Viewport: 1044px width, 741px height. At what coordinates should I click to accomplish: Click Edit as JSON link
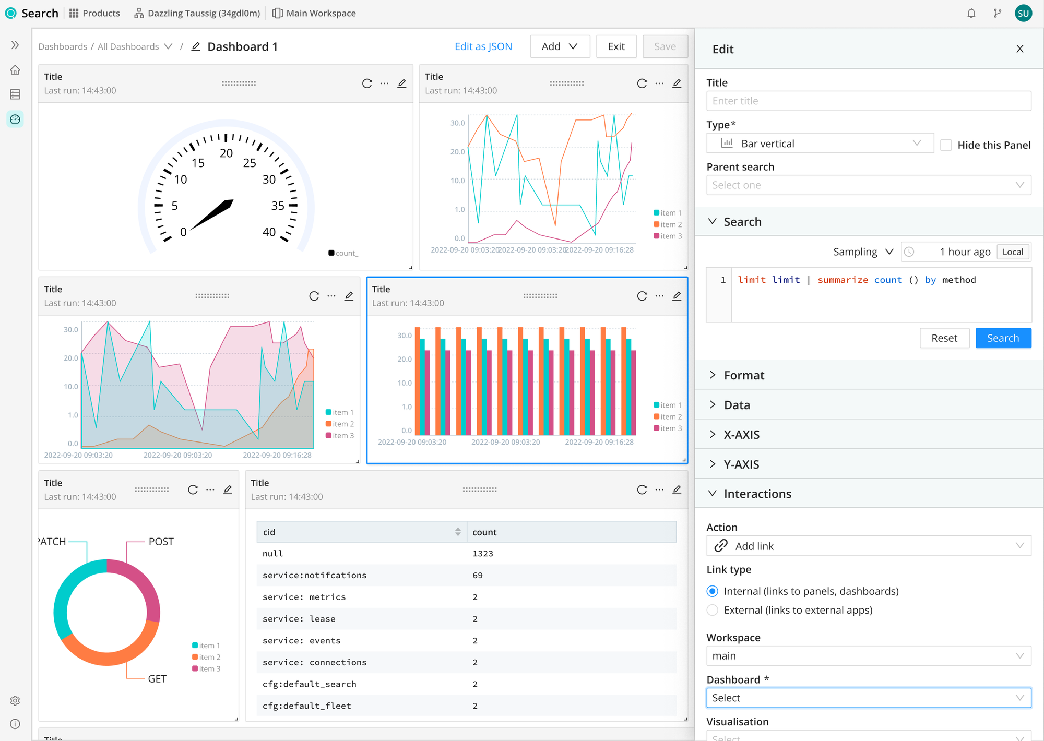pos(483,46)
